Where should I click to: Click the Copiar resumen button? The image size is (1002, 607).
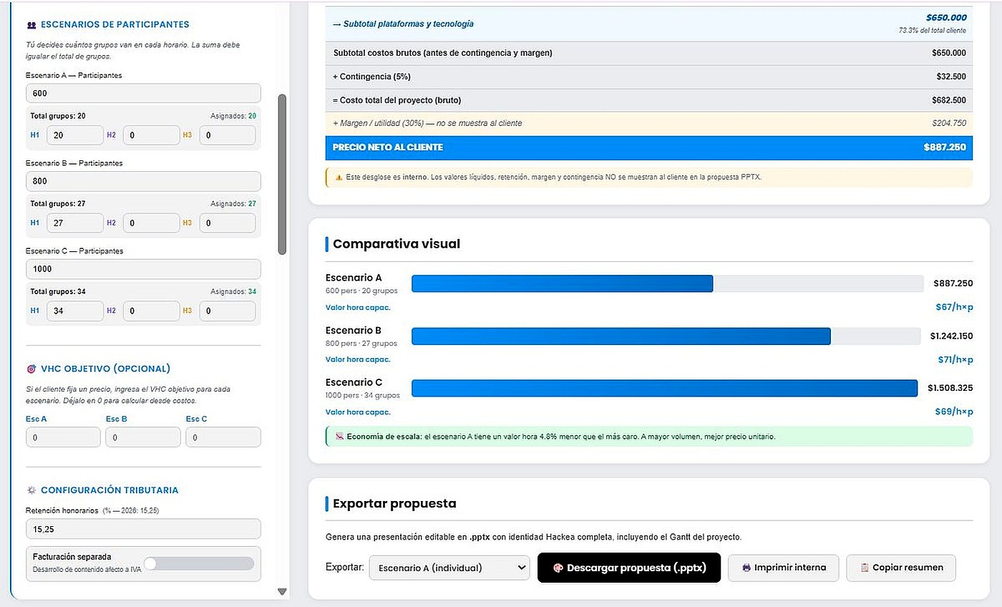pos(901,568)
